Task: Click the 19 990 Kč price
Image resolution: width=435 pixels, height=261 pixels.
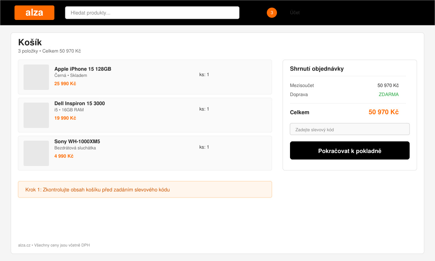Action: [x=65, y=118]
